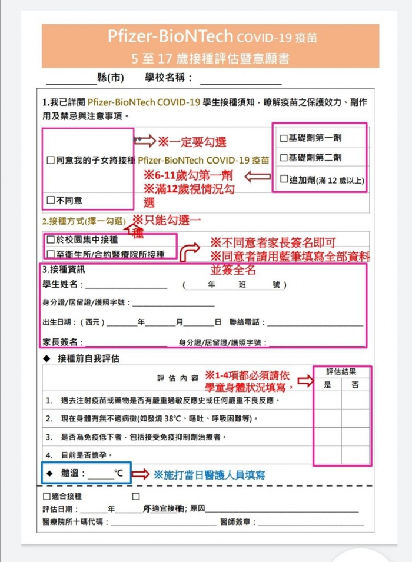Click the red note ※一定要勾選
Viewport: 412px width, 562px height.
coord(192,142)
